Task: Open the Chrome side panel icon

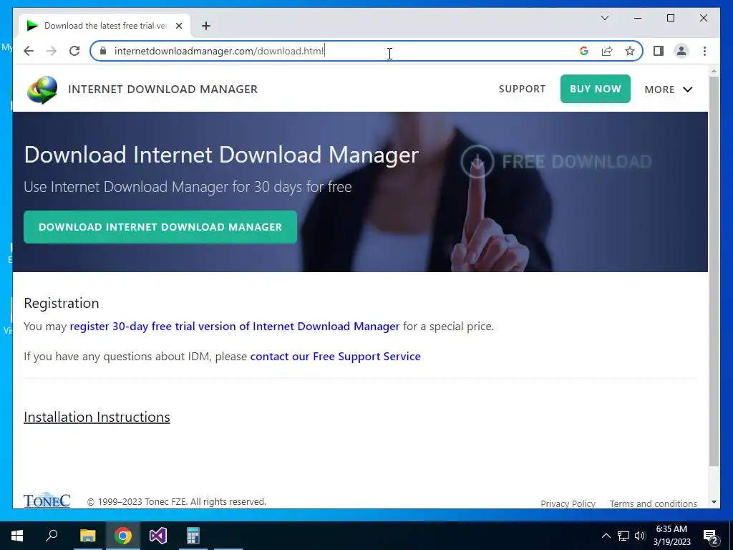Action: pyautogui.click(x=659, y=51)
